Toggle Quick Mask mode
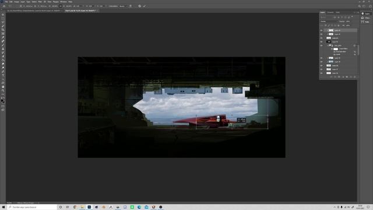The image size is (373, 210). pyautogui.click(x=3, y=106)
